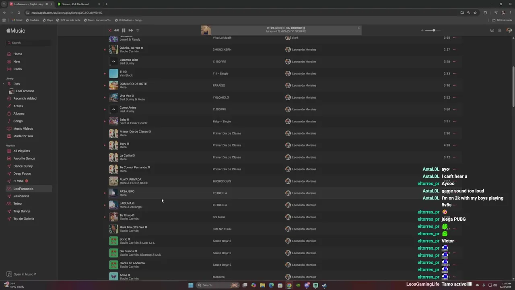Open pinned LosFamosos under Pins

point(25,91)
